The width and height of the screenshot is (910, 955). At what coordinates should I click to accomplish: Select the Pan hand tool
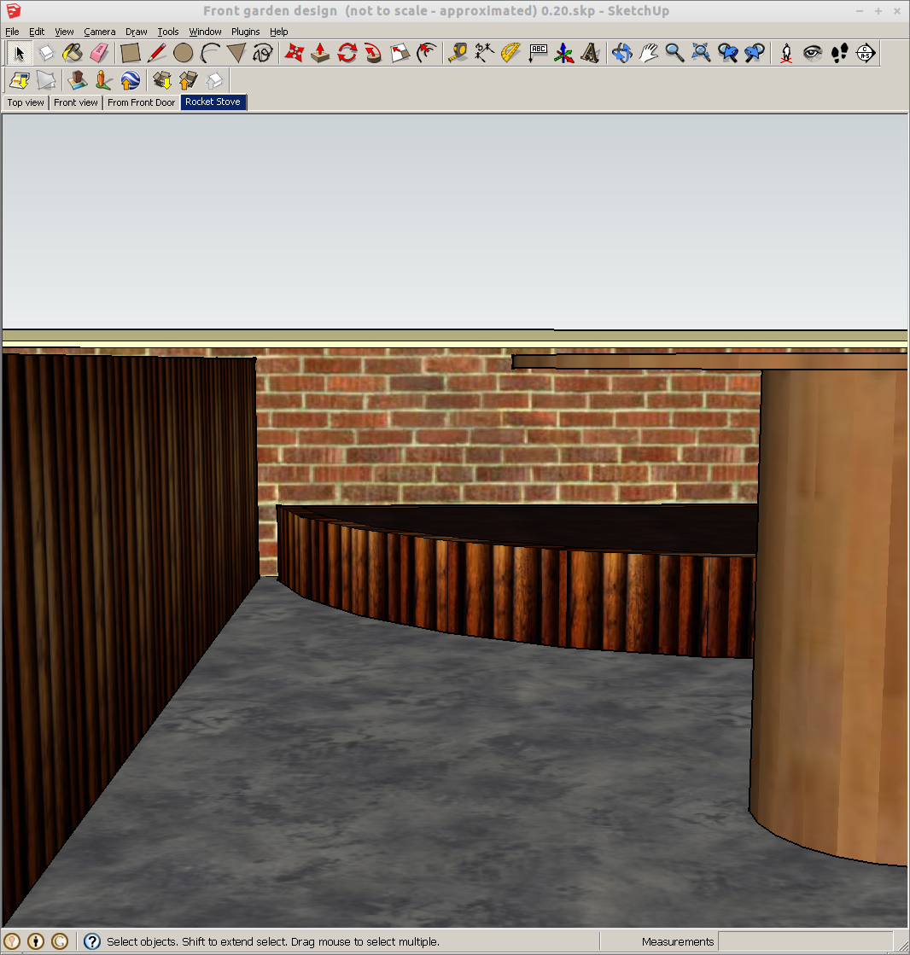(x=649, y=53)
